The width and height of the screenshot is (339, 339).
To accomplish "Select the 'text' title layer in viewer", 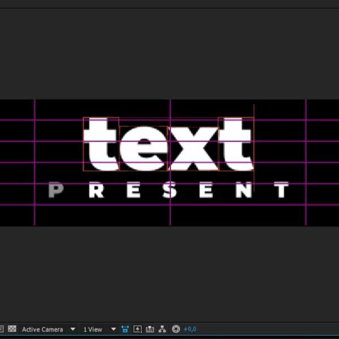I will click(x=168, y=144).
